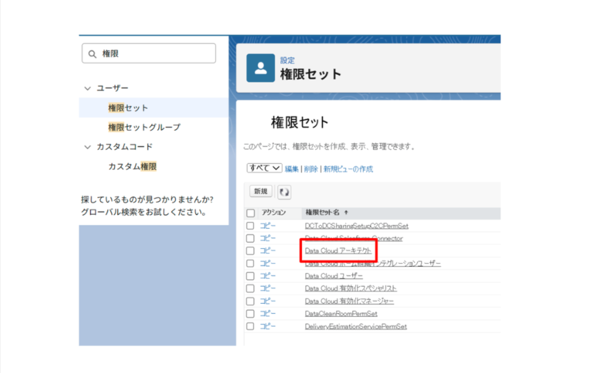Check the box for DataCleanRoomPermSet row

pyautogui.click(x=250, y=314)
